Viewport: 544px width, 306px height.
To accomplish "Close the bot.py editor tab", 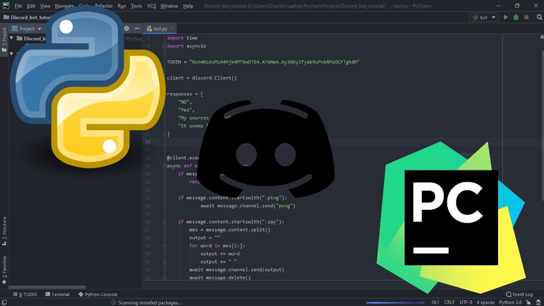I will (172, 28).
